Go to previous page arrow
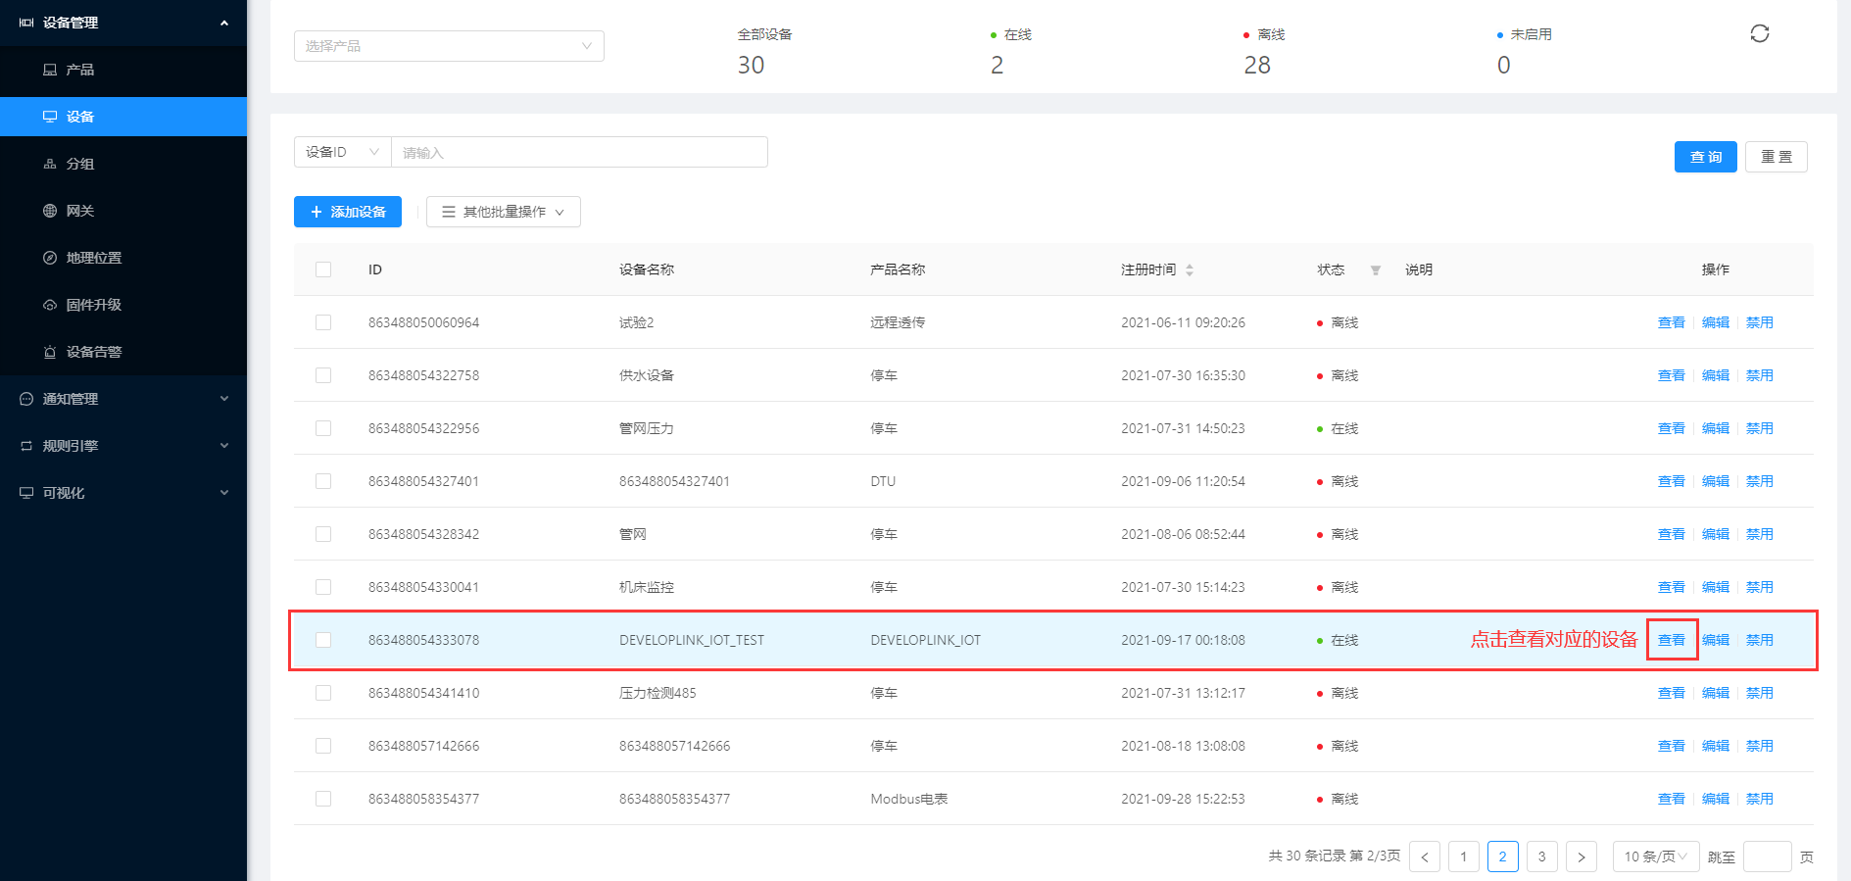Viewport: 1851px width, 881px height. pyautogui.click(x=1425, y=857)
